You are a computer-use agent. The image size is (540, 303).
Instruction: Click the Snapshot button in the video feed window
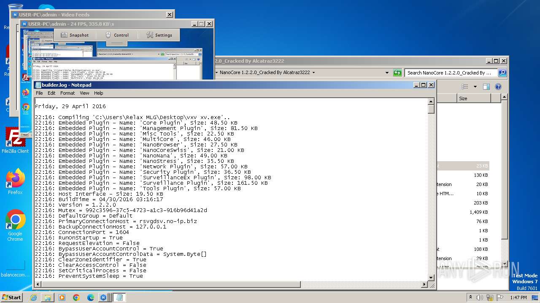(75, 35)
